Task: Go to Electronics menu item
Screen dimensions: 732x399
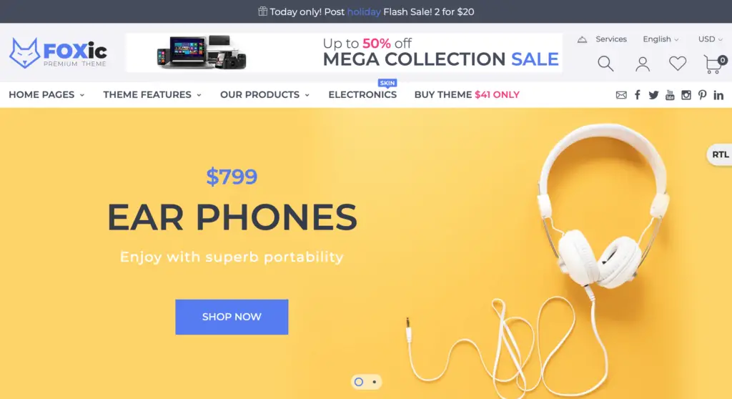Action: pos(362,95)
